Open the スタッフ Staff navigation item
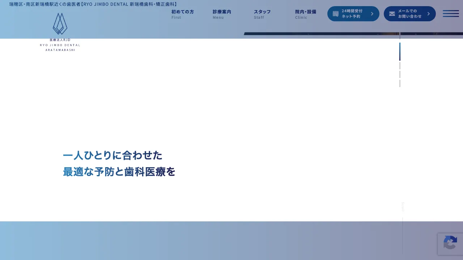This screenshot has height=260, width=463. pos(262,14)
